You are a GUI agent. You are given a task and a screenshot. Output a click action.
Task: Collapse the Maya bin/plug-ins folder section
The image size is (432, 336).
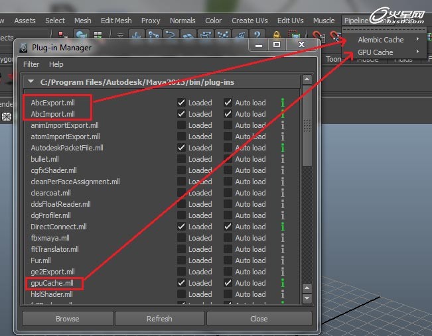31,82
